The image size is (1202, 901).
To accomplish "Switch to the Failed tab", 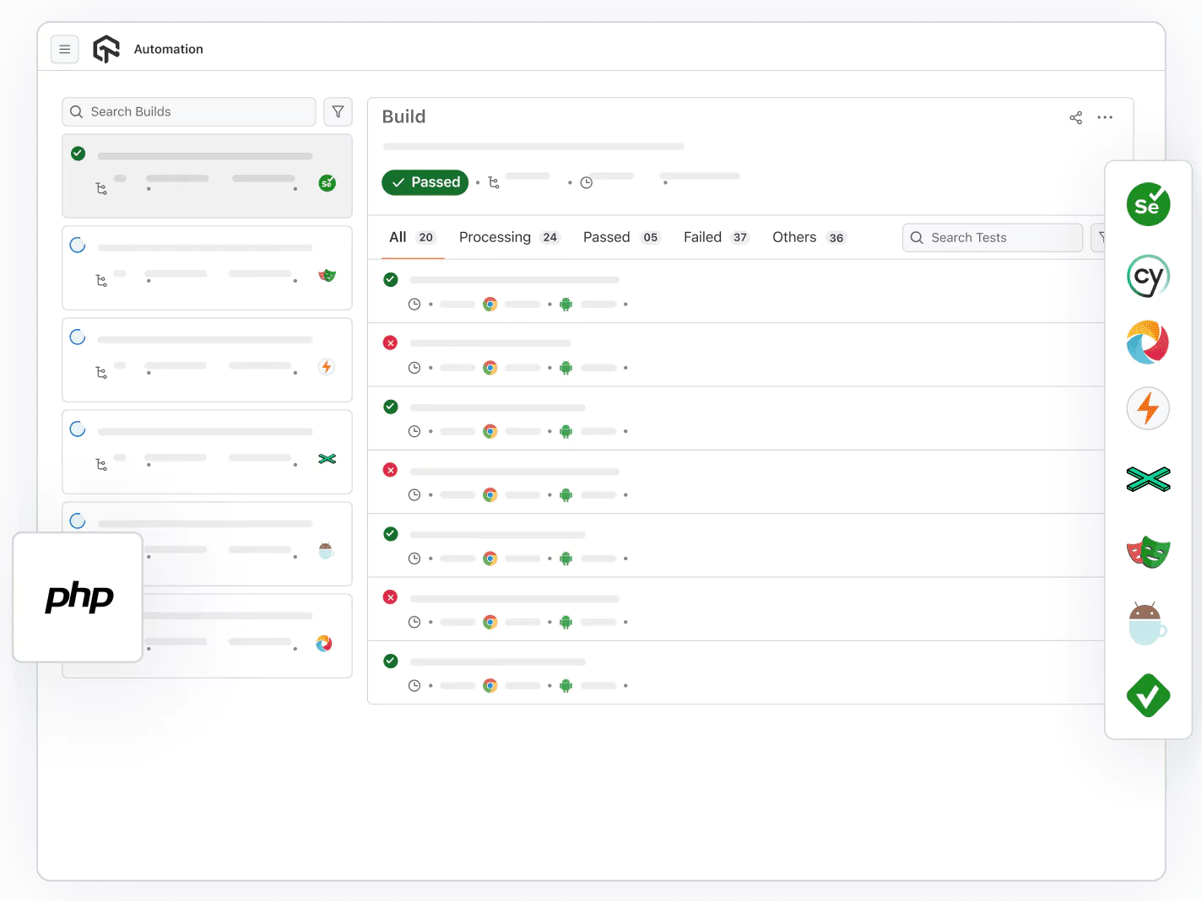I will coord(715,238).
